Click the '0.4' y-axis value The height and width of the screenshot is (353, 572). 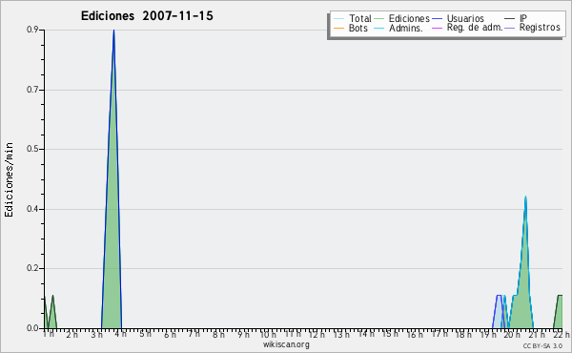click(32, 209)
